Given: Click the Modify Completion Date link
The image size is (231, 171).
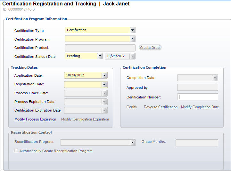Looking at the screenshot, I should [x=200, y=107].
